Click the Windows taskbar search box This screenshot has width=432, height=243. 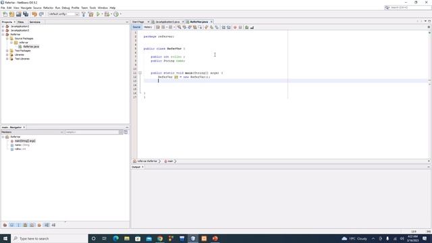(x=49, y=238)
